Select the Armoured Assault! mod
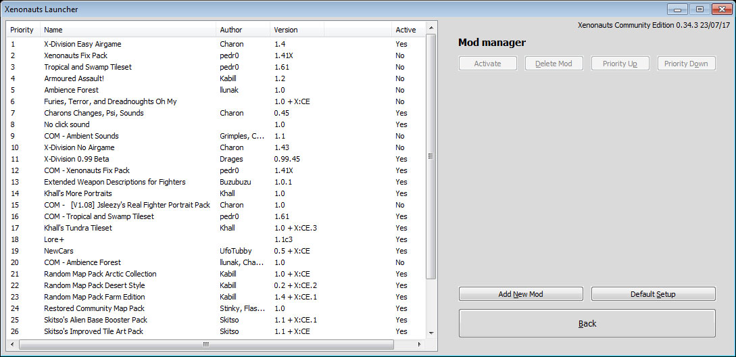Image resolution: width=736 pixels, height=357 pixels. tap(216, 78)
